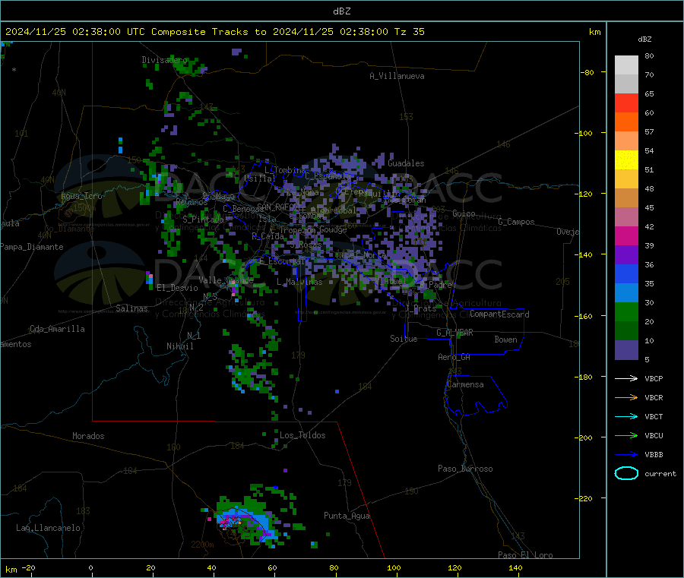Click the '140' km tick on bottom axis
684x578 pixels.
515,567
